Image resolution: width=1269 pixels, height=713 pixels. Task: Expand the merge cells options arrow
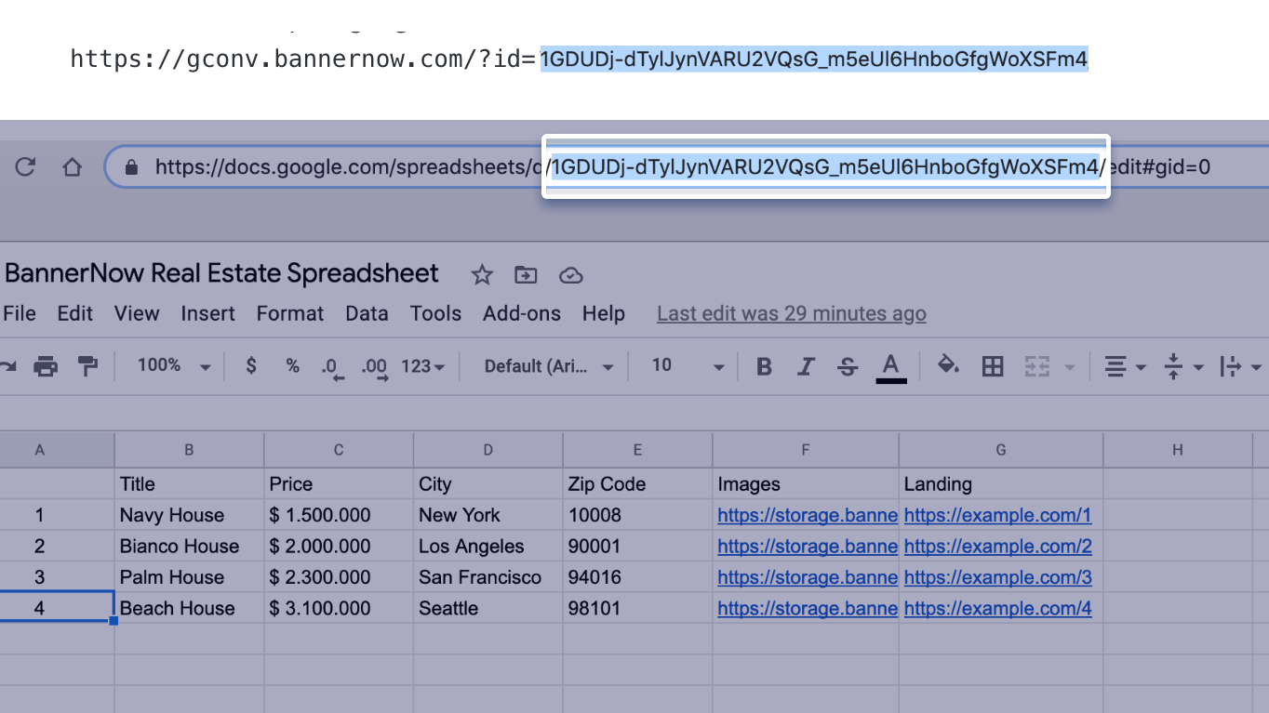pos(1069,367)
